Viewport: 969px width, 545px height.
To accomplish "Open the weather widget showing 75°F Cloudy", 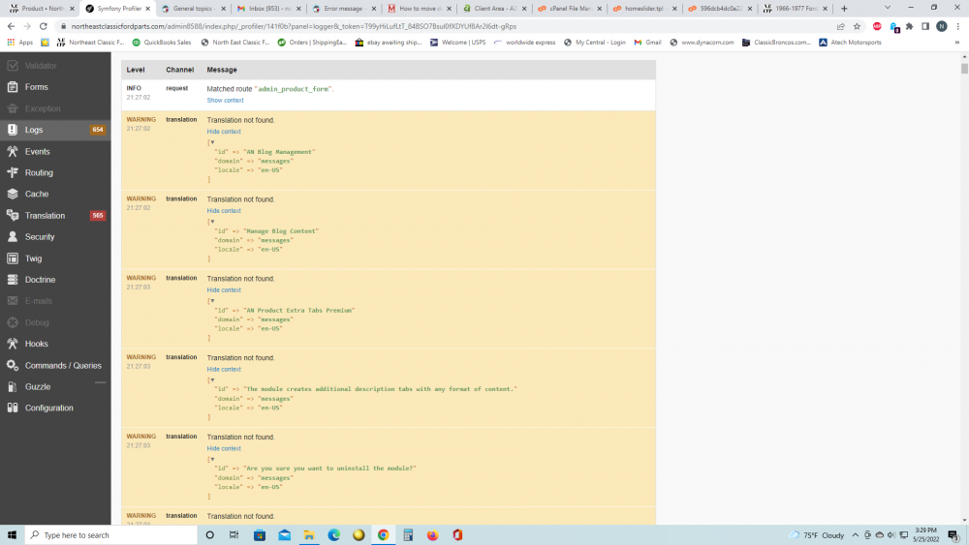I will click(x=816, y=535).
